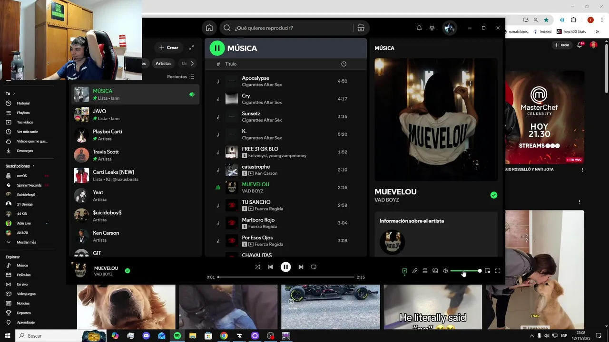Viewport: 609px width, 342px height.
Task: Open the miniplayer icon
Action: pyautogui.click(x=487, y=271)
